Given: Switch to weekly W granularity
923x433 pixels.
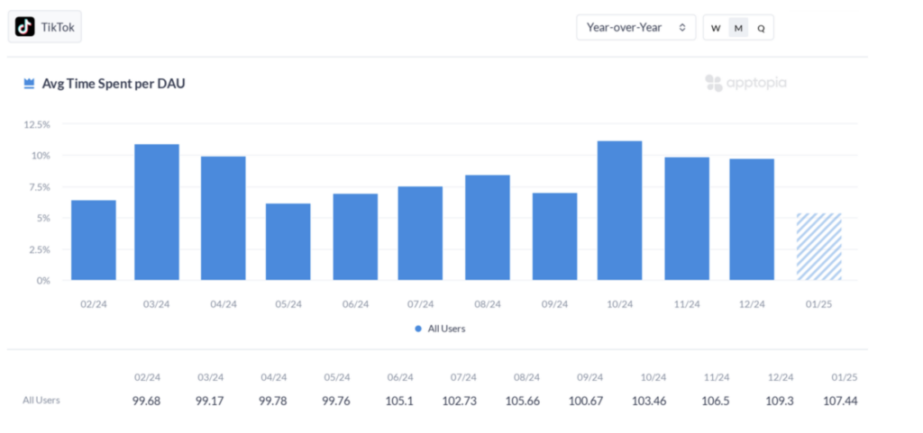Looking at the screenshot, I should click(x=716, y=28).
